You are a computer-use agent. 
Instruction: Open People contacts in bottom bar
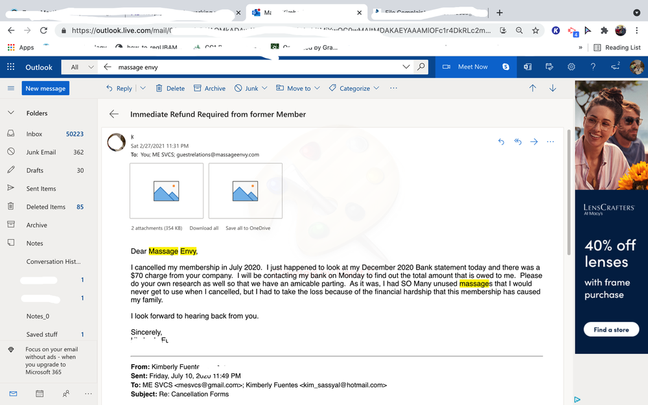point(65,393)
